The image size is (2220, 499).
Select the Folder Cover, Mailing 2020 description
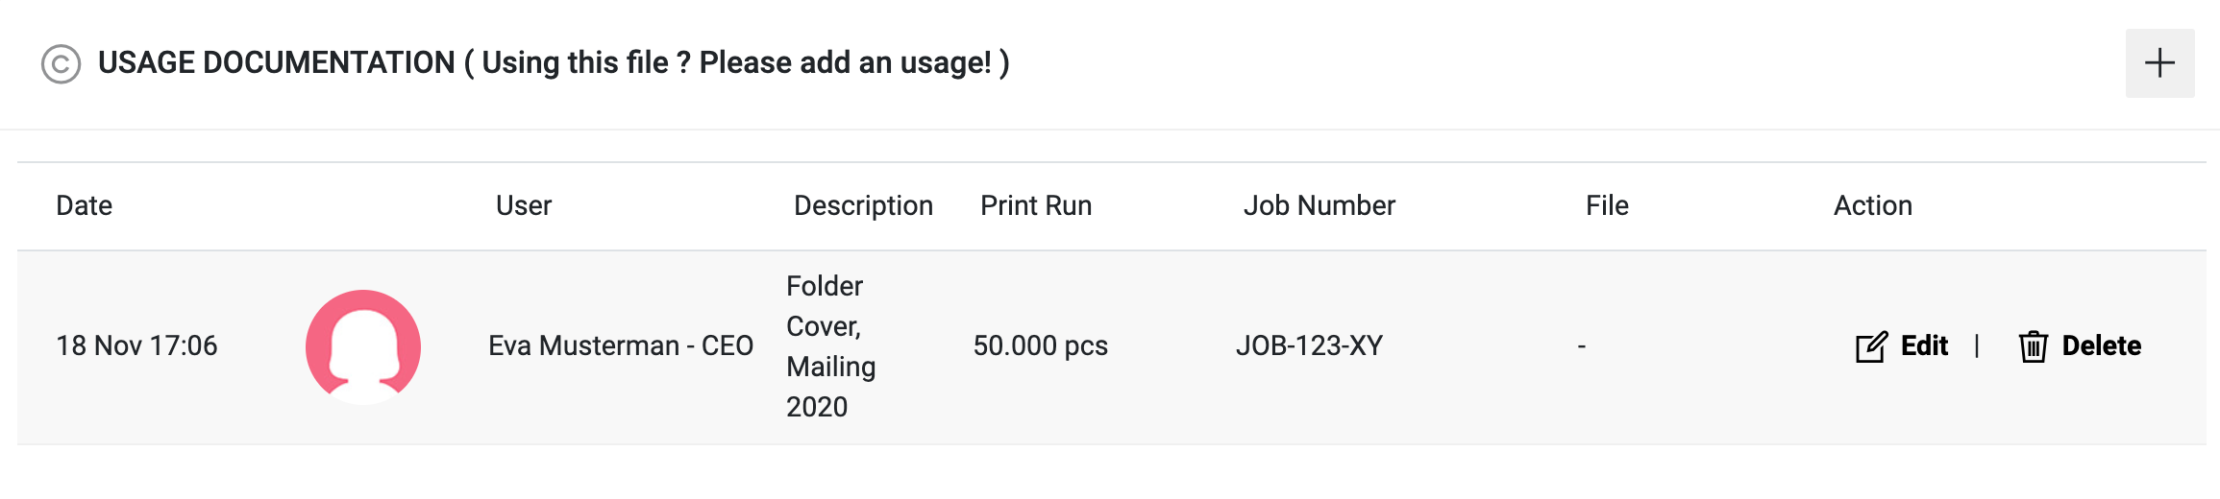click(x=830, y=346)
